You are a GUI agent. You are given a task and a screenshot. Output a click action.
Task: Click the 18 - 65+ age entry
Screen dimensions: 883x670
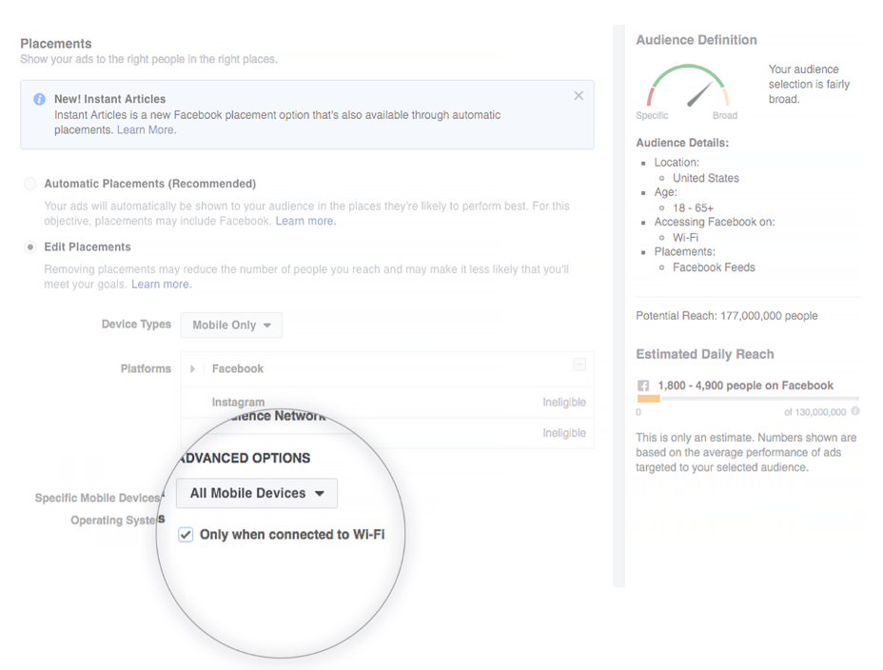coord(693,207)
